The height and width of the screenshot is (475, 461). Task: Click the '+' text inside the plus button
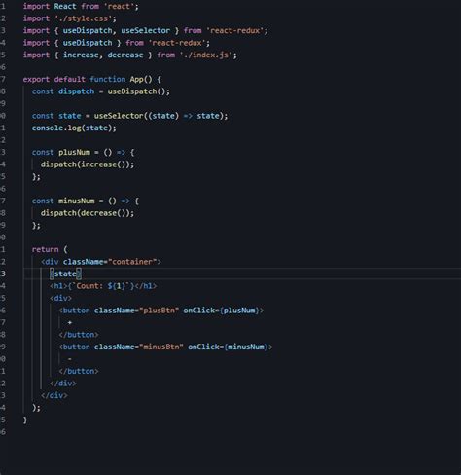tap(70, 322)
